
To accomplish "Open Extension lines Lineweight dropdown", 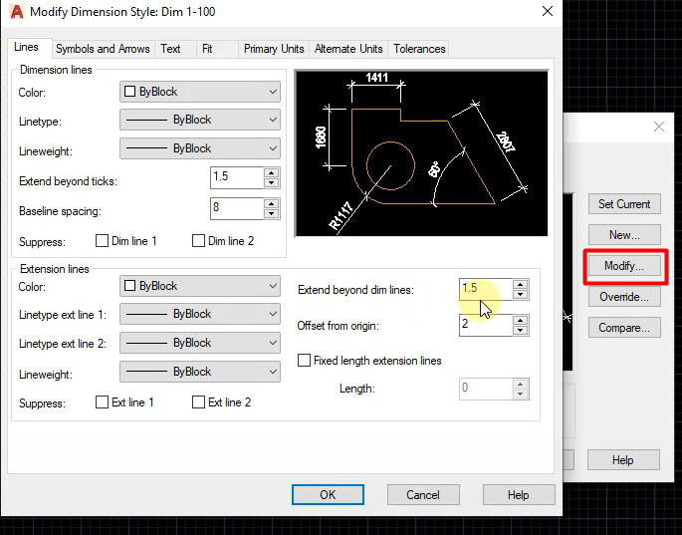I will point(200,372).
